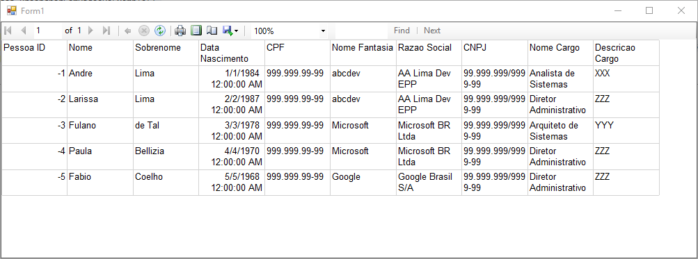The image size is (698, 259).
Task: Go to the next report page
Action: point(90,31)
